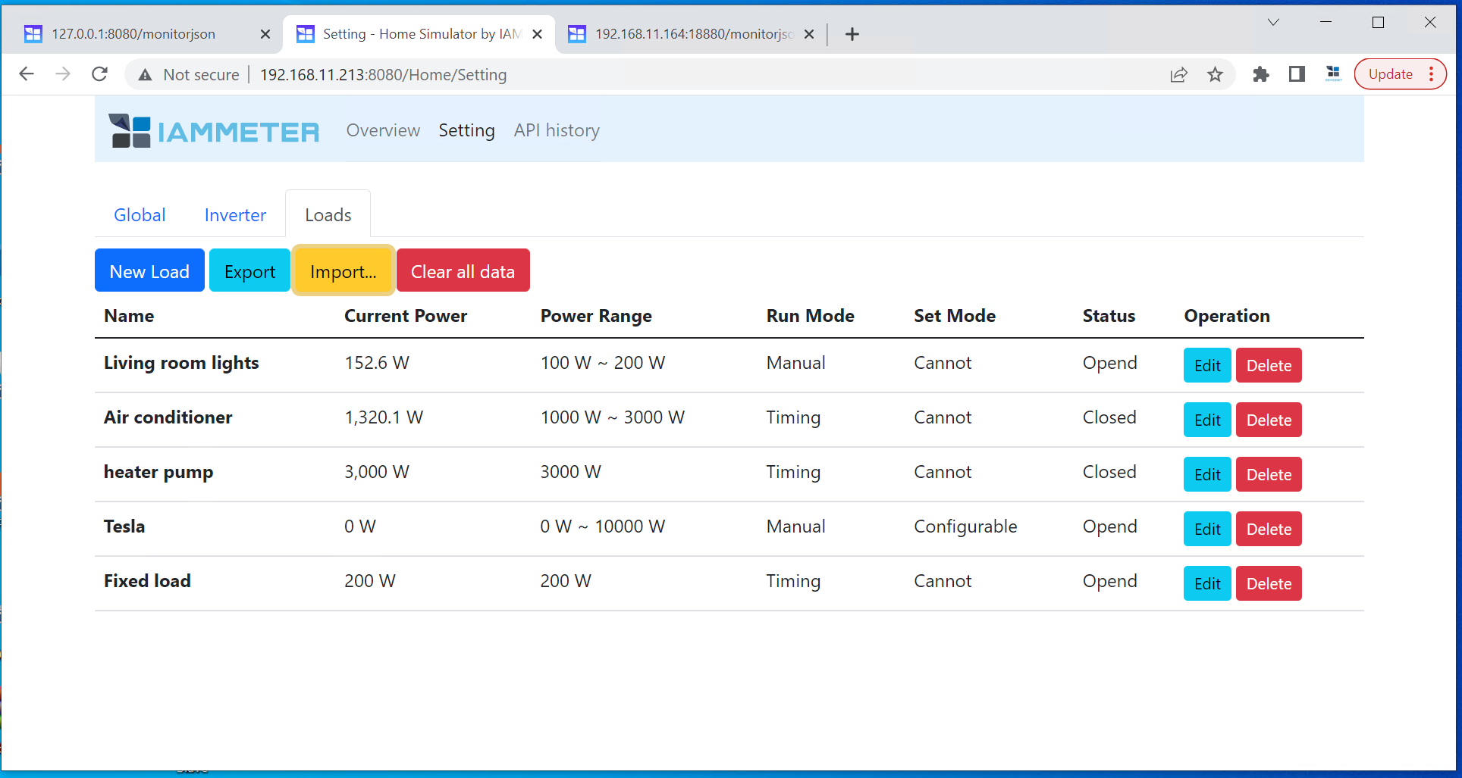This screenshot has width=1462, height=778.
Task: Switch to the Global tab
Action: [x=140, y=215]
